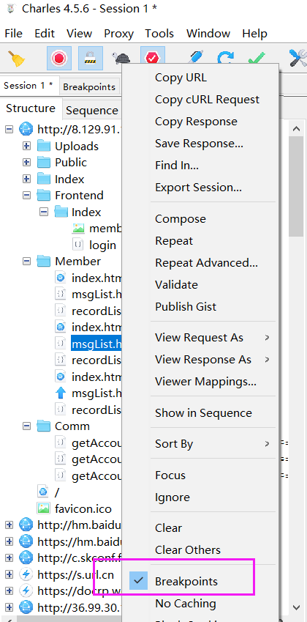Click the page icon beside the / entry
The height and width of the screenshot is (622, 307).
(43, 492)
